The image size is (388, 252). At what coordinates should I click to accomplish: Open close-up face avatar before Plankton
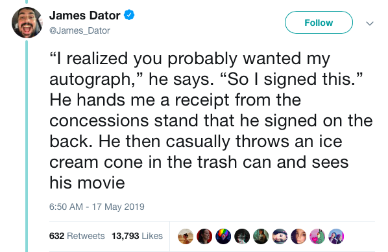pyautogui.click(x=298, y=236)
